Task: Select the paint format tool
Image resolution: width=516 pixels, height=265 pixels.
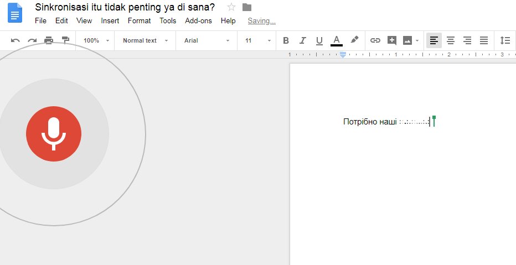Action: [65, 40]
